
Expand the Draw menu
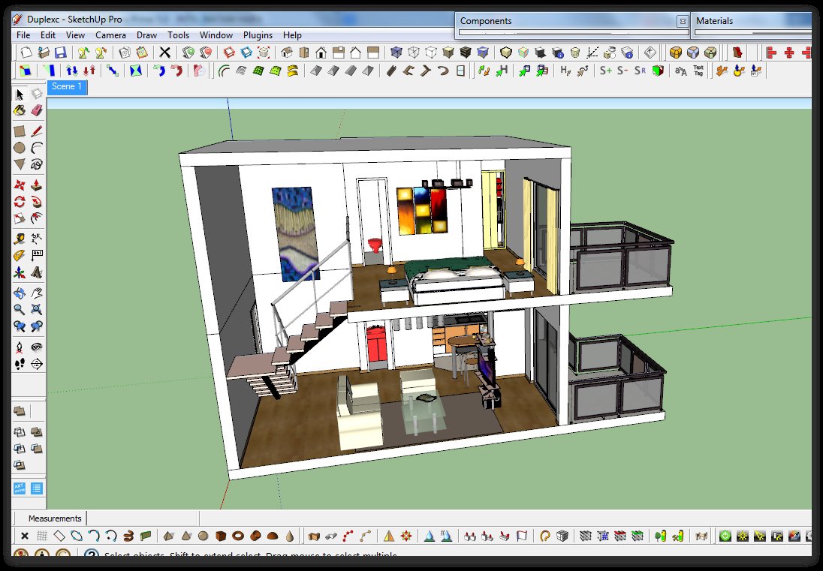pos(146,35)
